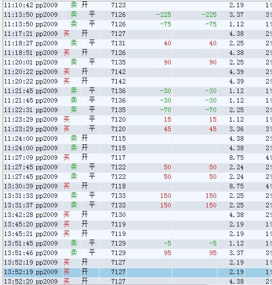This screenshot has height=285, width=272.
Task: Select the 11:27:09 buy open row at 7117
Action: pyautogui.click(x=138, y=157)
